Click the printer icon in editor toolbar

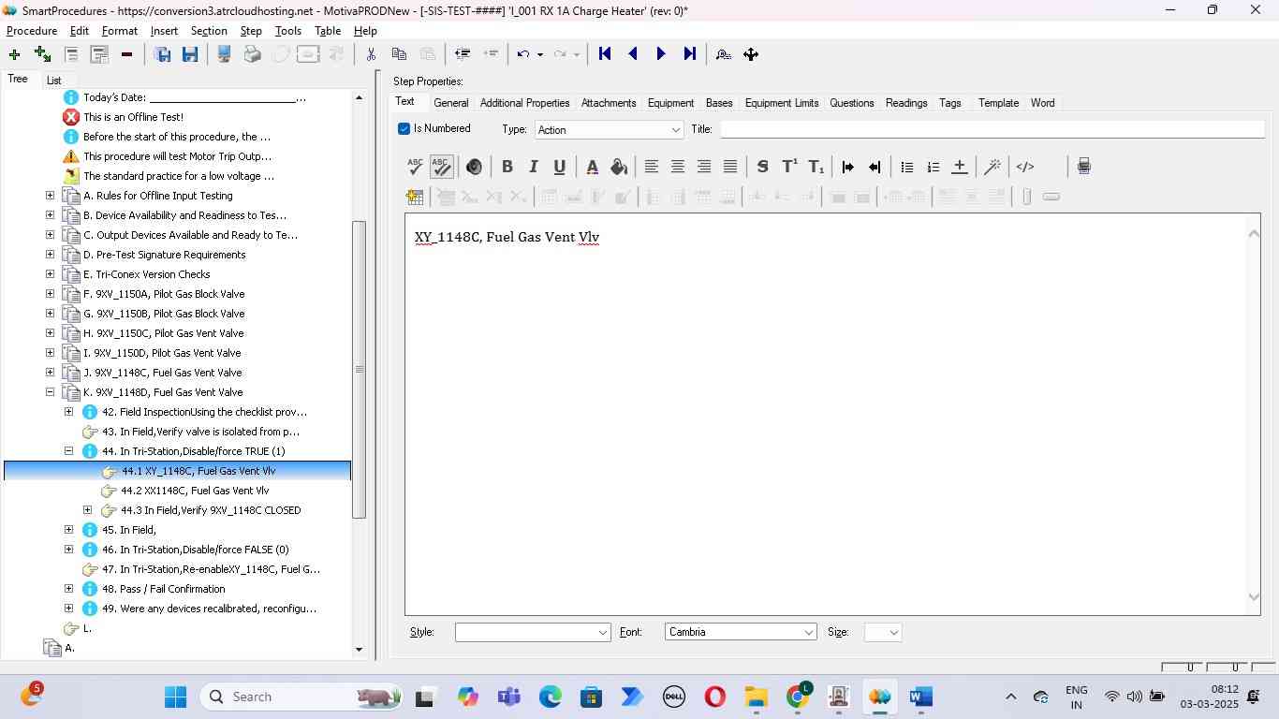click(1083, 167)
